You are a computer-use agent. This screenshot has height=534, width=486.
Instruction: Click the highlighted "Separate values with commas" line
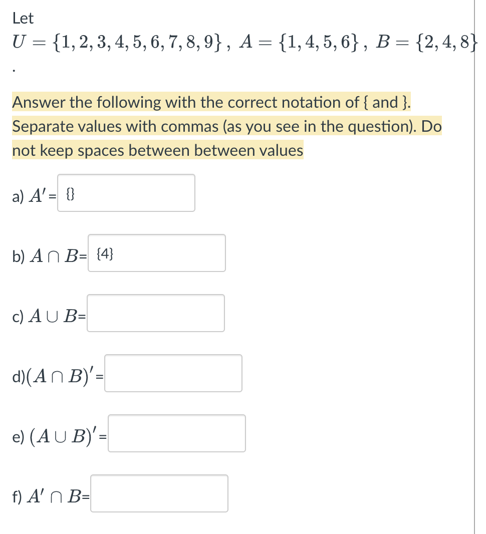click(x=226, y=126)
